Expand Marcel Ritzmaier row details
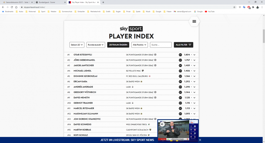 [195, 108]
